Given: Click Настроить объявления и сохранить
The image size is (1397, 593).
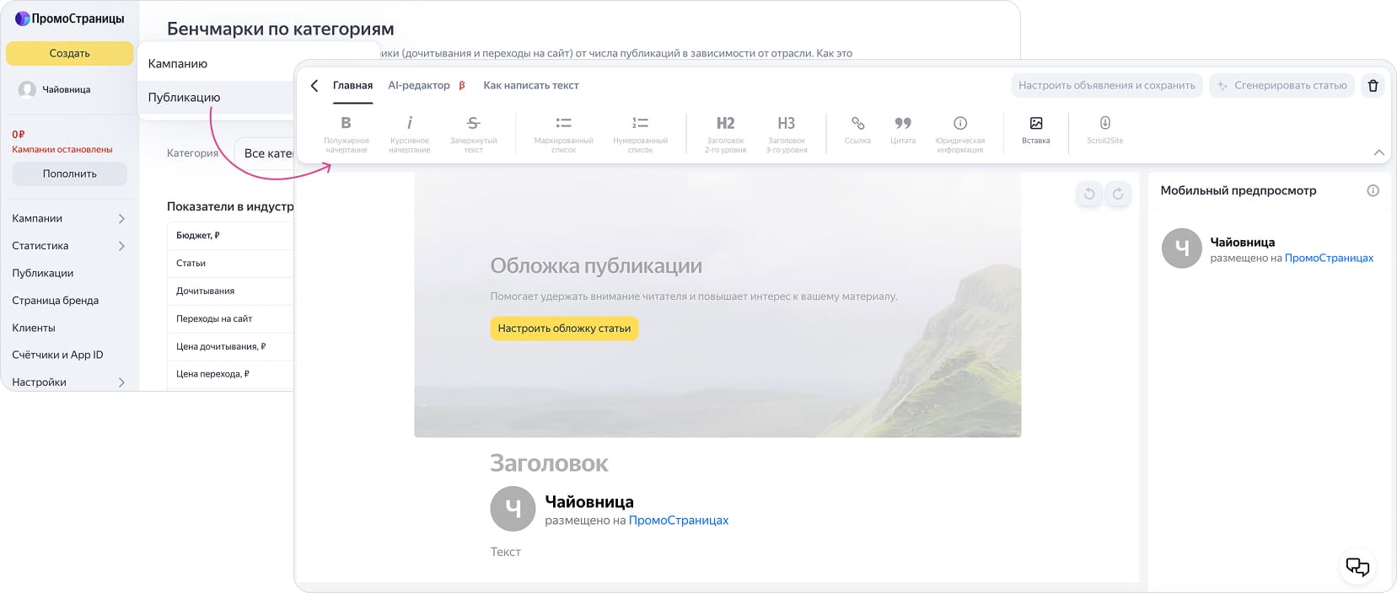Looking at the screenshot, I should pos(1106,85).
